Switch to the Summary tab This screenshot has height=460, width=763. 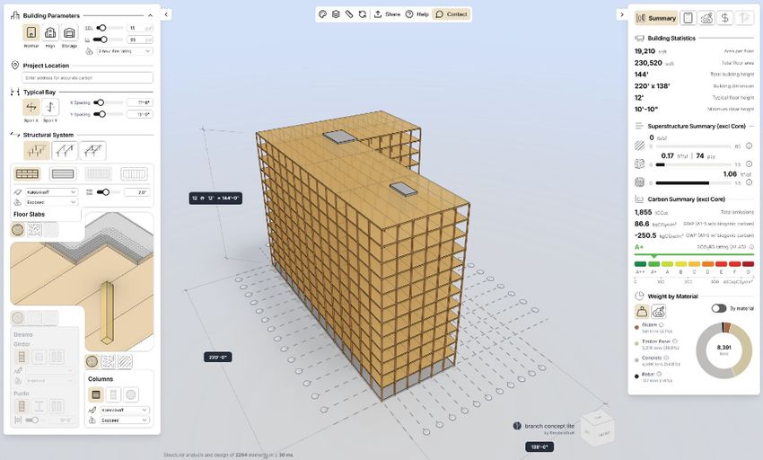(x=656, y=18)
